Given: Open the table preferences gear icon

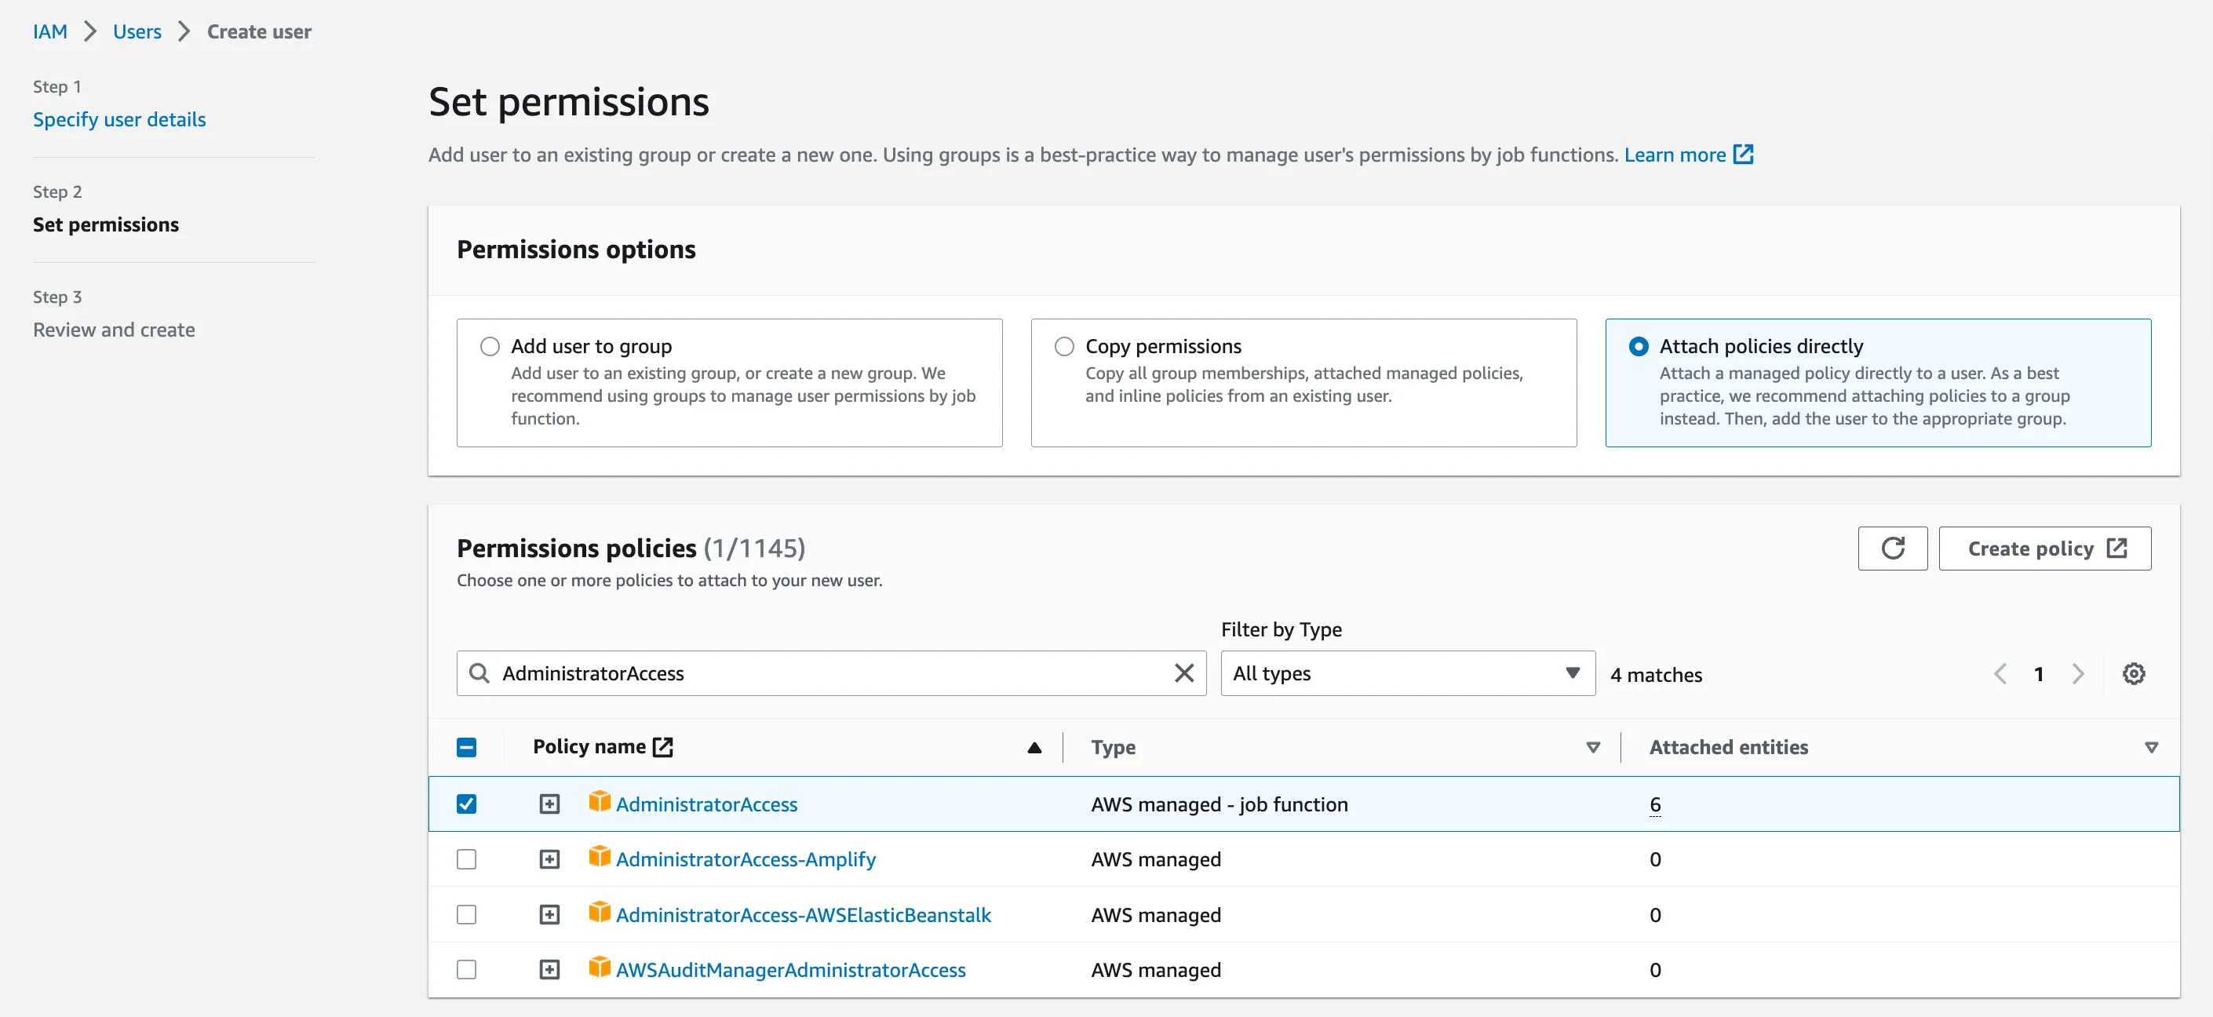Looking at the screenshot, I should coord(2133,673).
